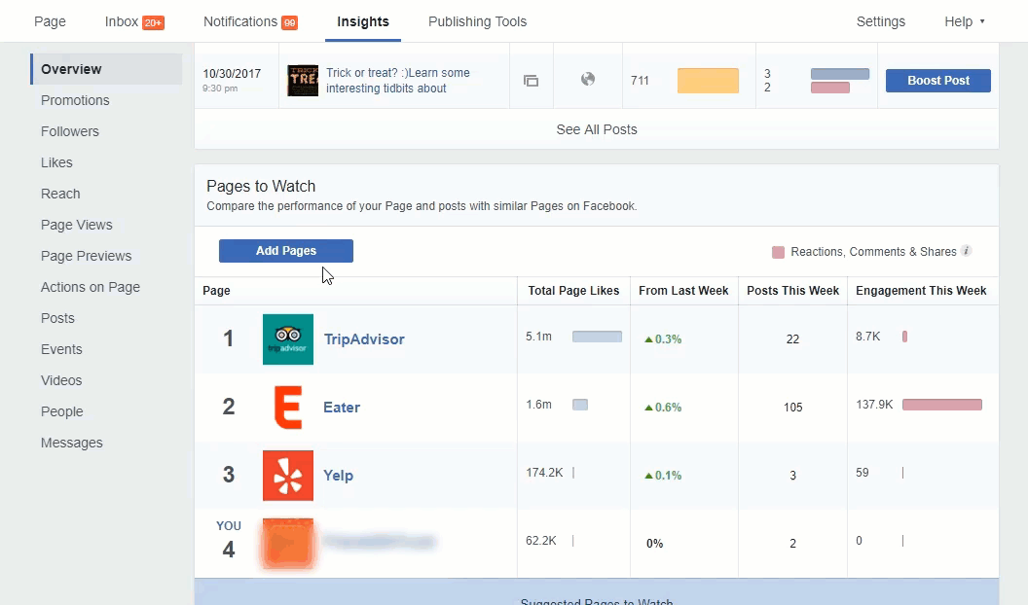This screenshot has width=1028, height=605.
Task: Open Notifications showing the 99 badge
Action: tap(250, 21)
